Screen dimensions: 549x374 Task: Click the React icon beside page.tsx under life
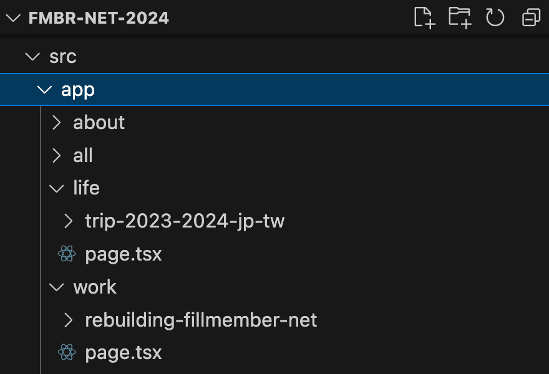[66, 254]
